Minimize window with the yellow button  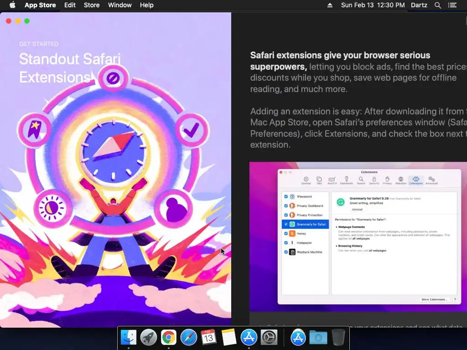click(x=18, y=21)
